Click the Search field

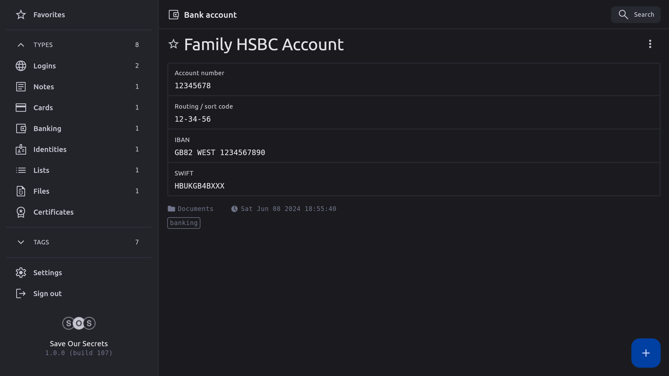coord(636,15)
